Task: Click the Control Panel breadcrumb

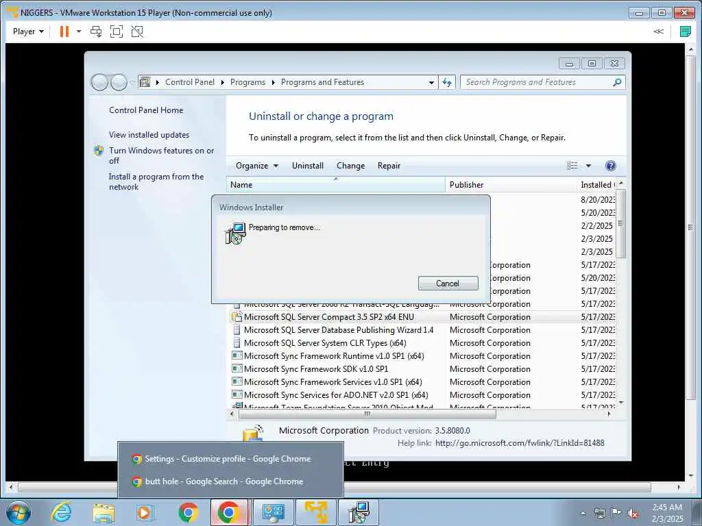Action: 190,82
